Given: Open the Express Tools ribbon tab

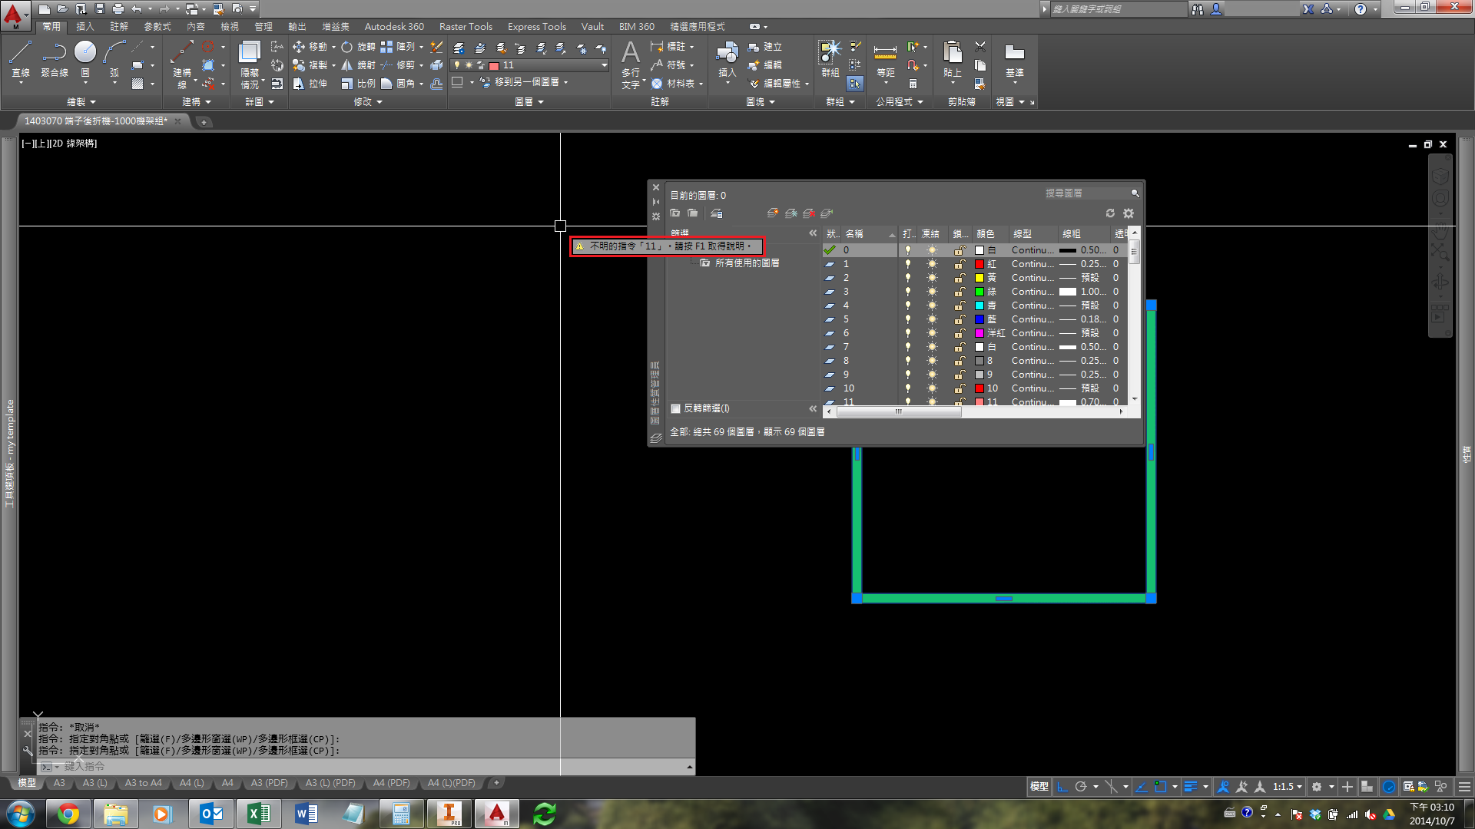Looking at the screenshot, I should pyautogui.click(x=536, y=27).
